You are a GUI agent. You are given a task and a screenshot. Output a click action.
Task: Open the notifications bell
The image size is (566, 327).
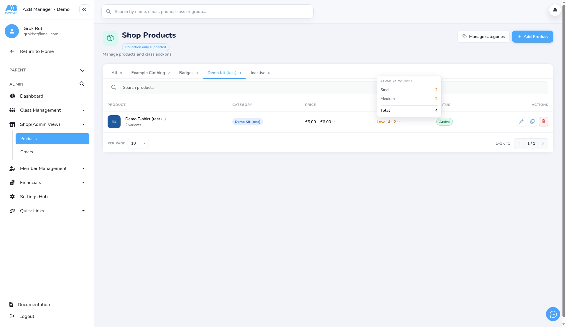[x=555, y=10]
